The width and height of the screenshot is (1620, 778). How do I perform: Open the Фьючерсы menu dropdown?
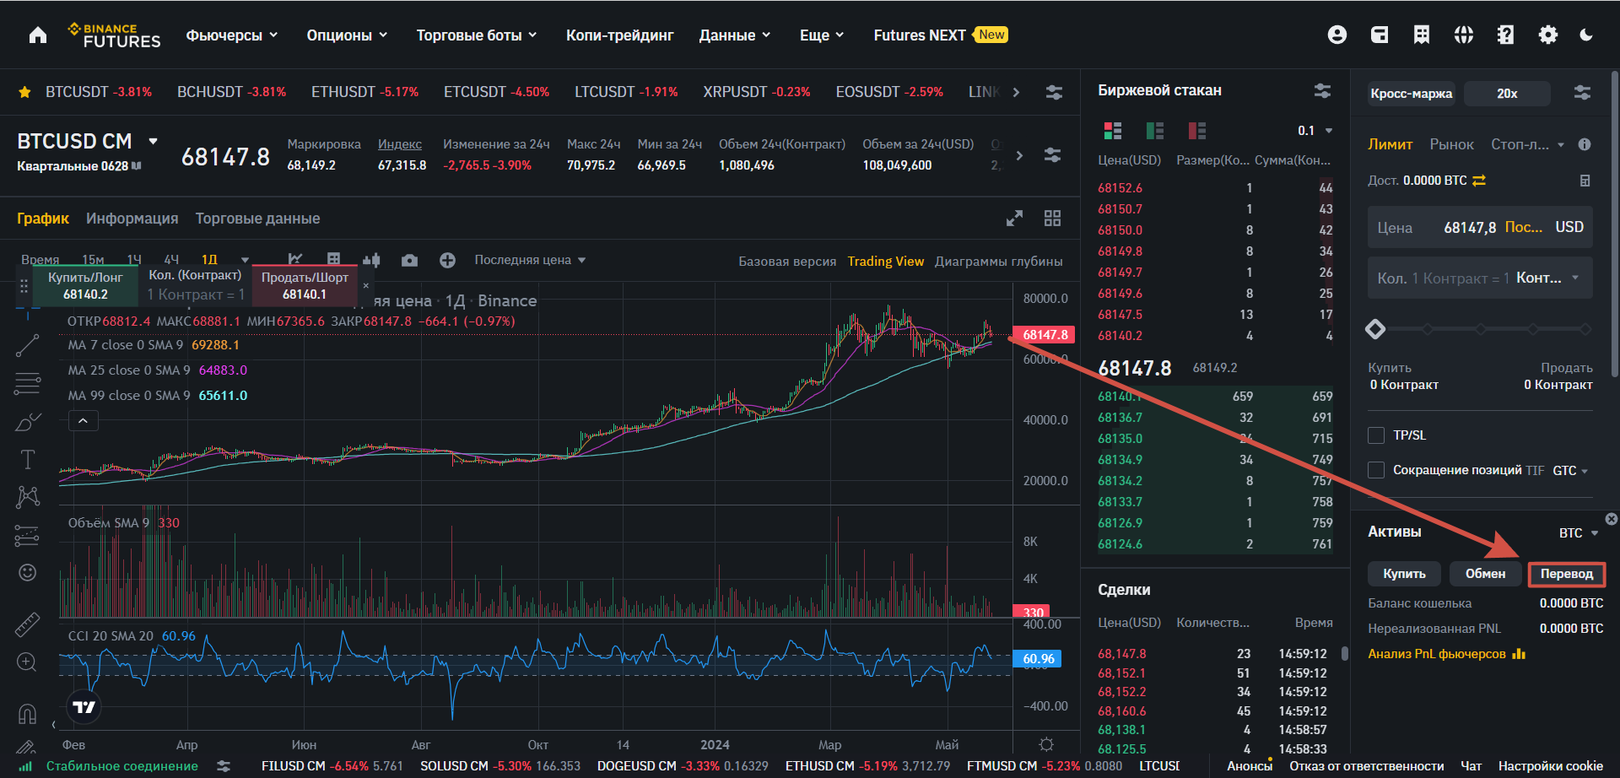coord(232,35)
